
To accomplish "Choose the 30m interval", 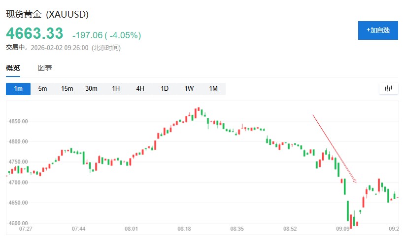I will 91,89.
